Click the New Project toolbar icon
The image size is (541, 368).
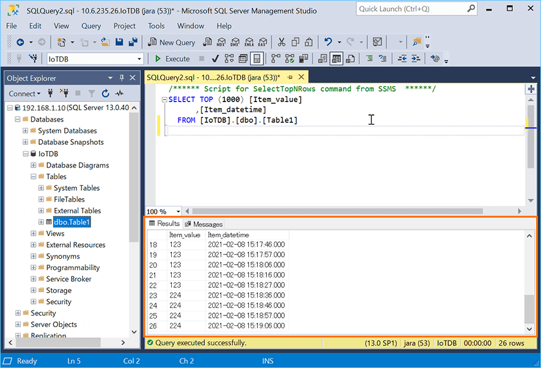[x=61, y=42]
